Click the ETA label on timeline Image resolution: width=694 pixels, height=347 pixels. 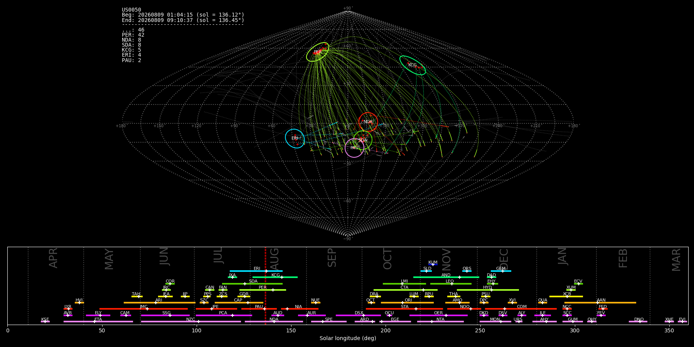click(x=98, y=320)
